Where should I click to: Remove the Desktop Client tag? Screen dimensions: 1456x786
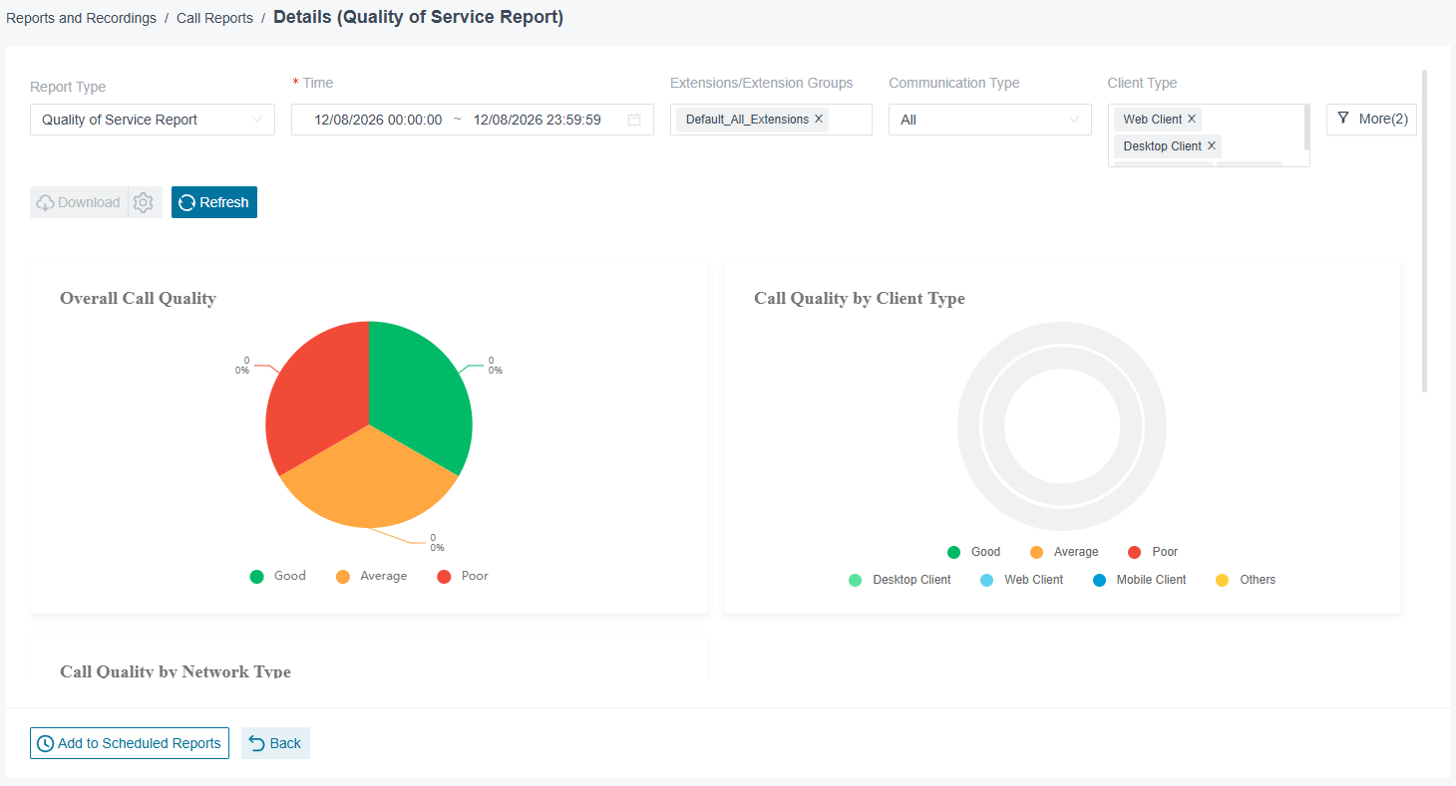point(1212,145)
